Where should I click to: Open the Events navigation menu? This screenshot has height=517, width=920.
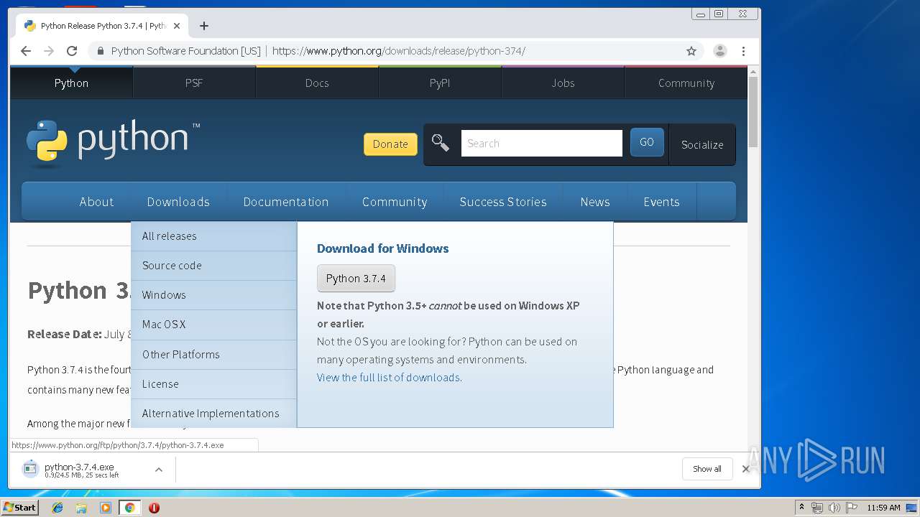coord(661,202)
